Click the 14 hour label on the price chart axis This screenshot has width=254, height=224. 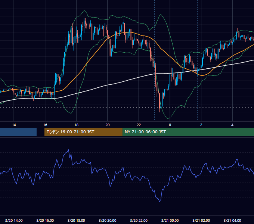(x=14, y=125)
